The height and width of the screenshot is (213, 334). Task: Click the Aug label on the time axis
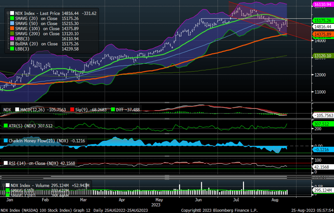275,200
